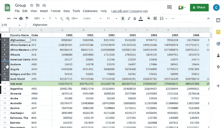Click the select-all corner box

click(5, 30)
